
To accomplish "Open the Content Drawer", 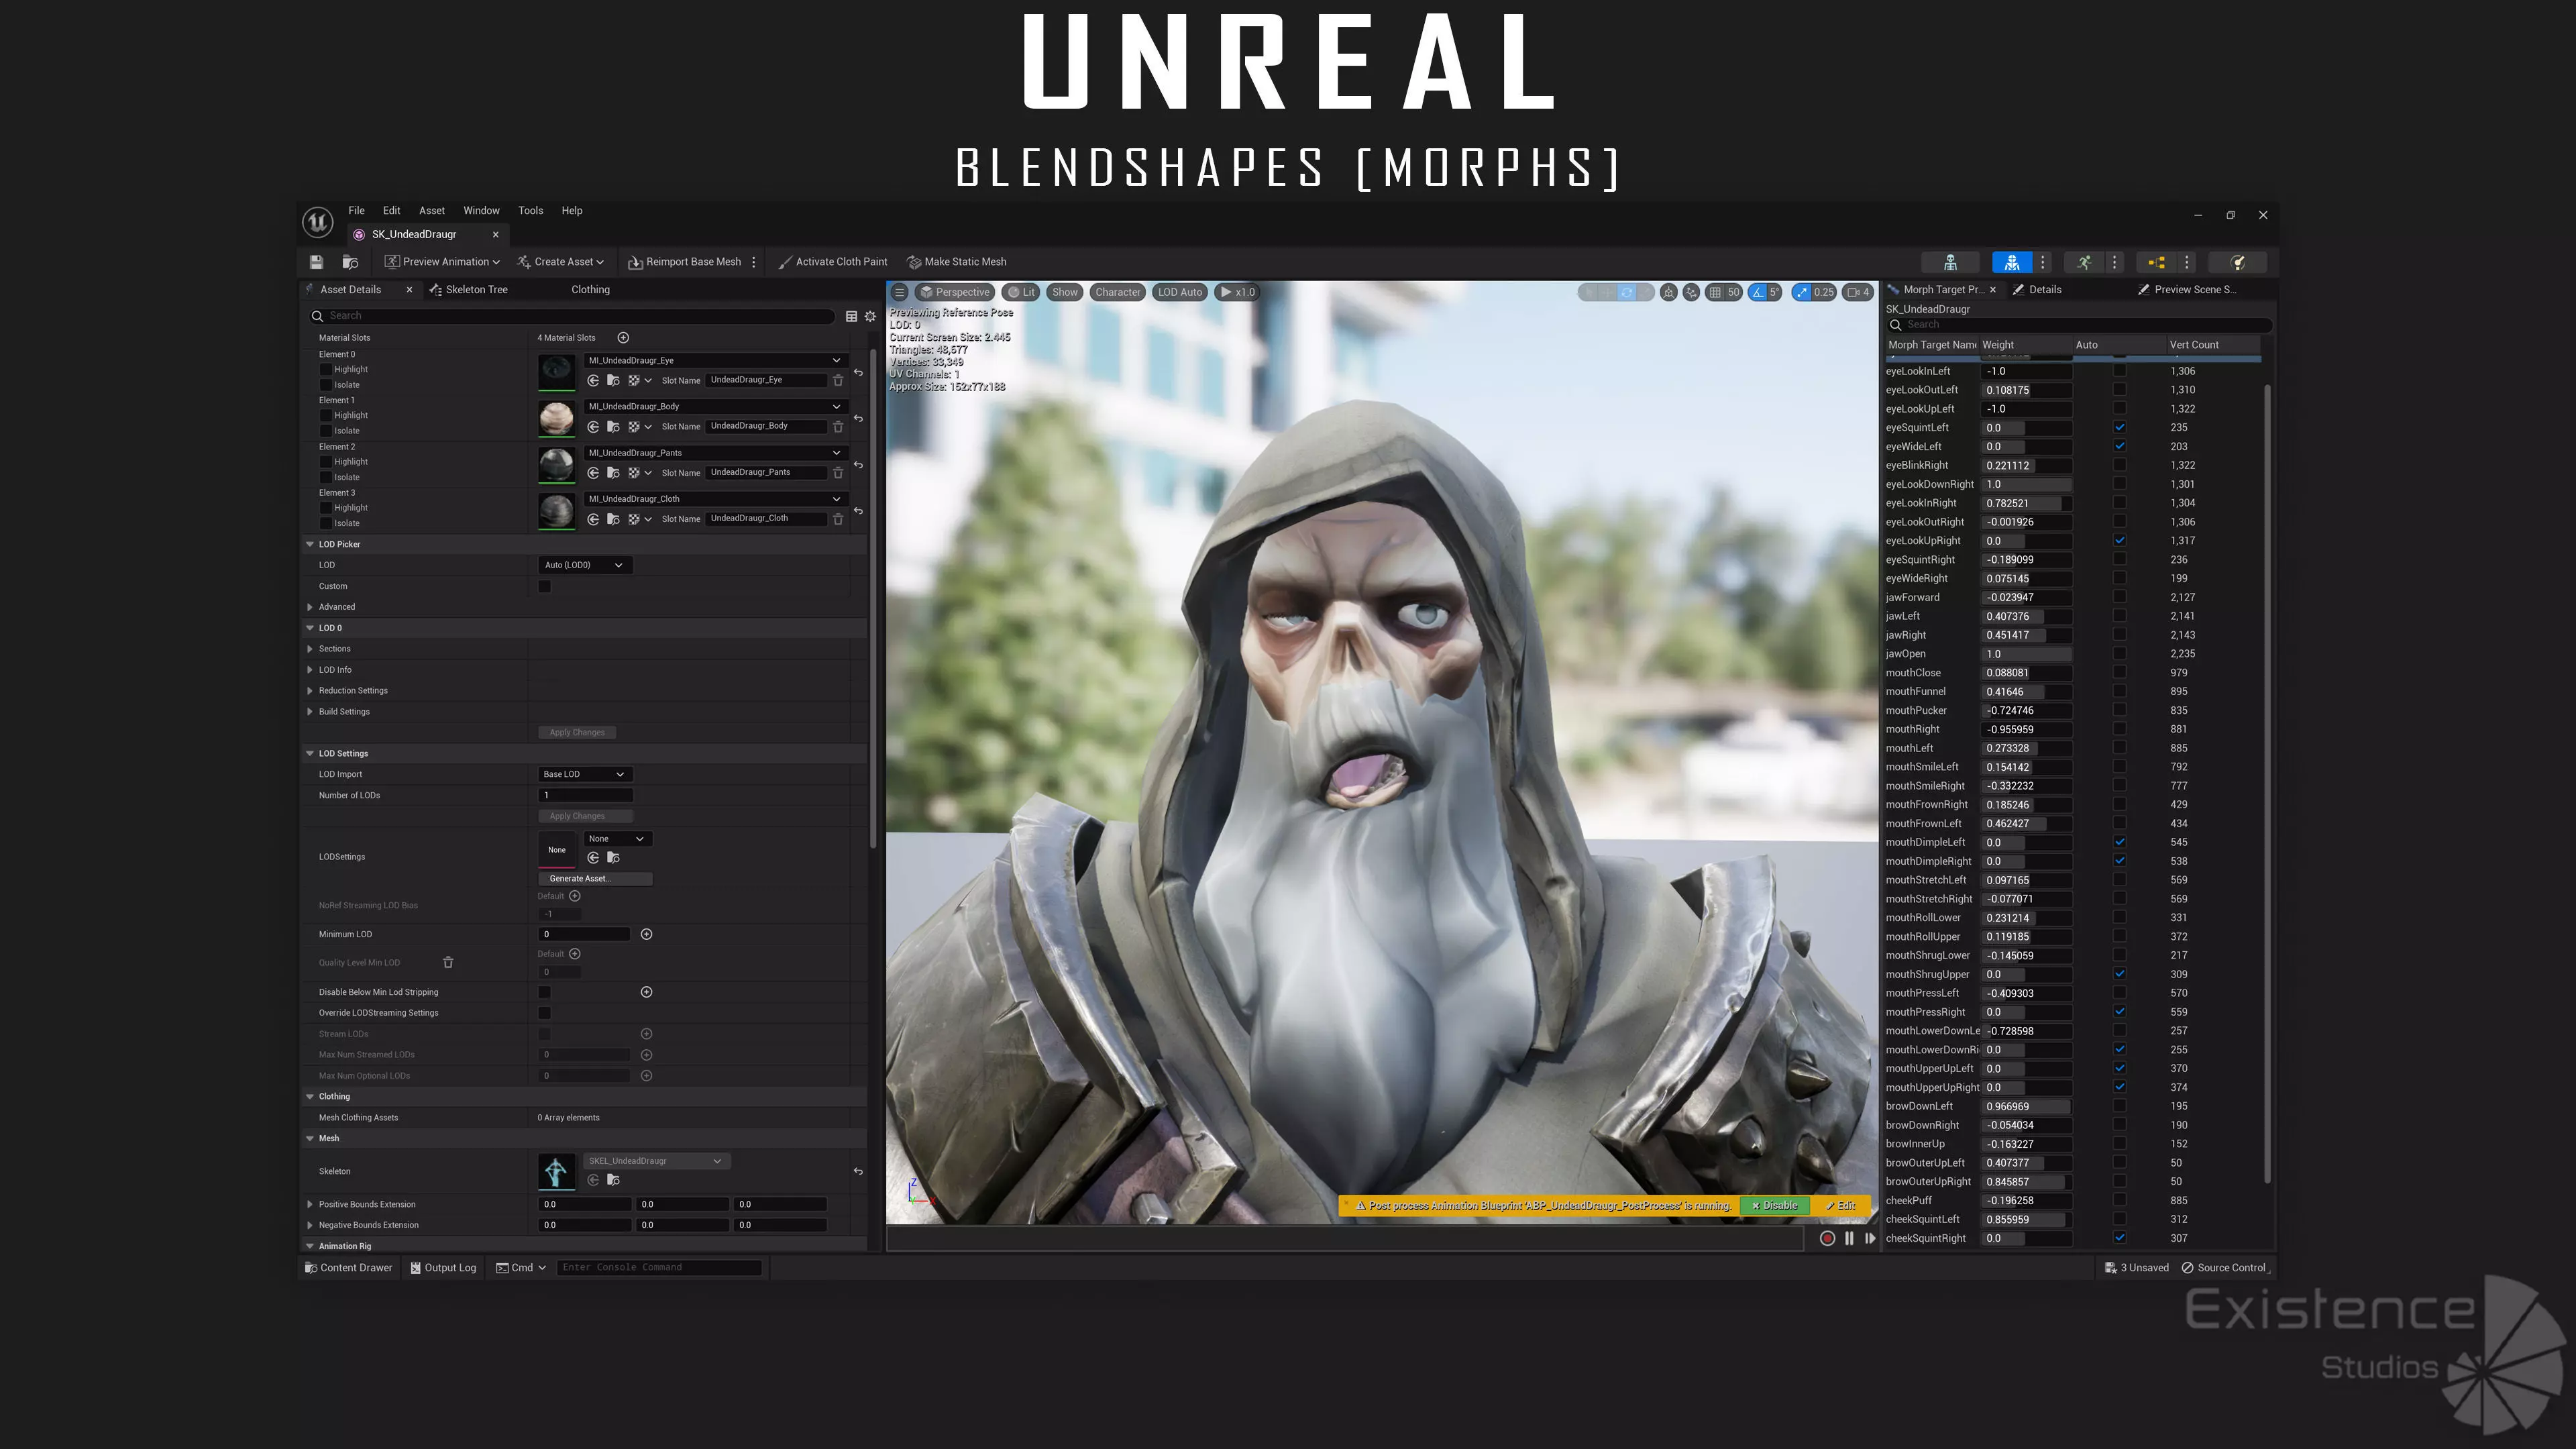I will [x=348, y=1268].
